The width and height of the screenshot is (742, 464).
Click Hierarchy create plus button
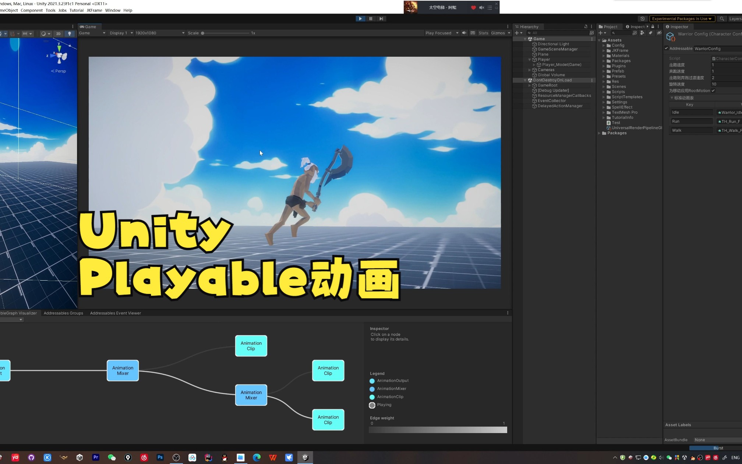[x=518, y=33]
